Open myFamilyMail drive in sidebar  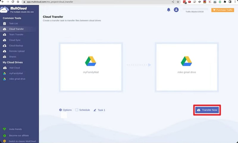tap(16, 73)
